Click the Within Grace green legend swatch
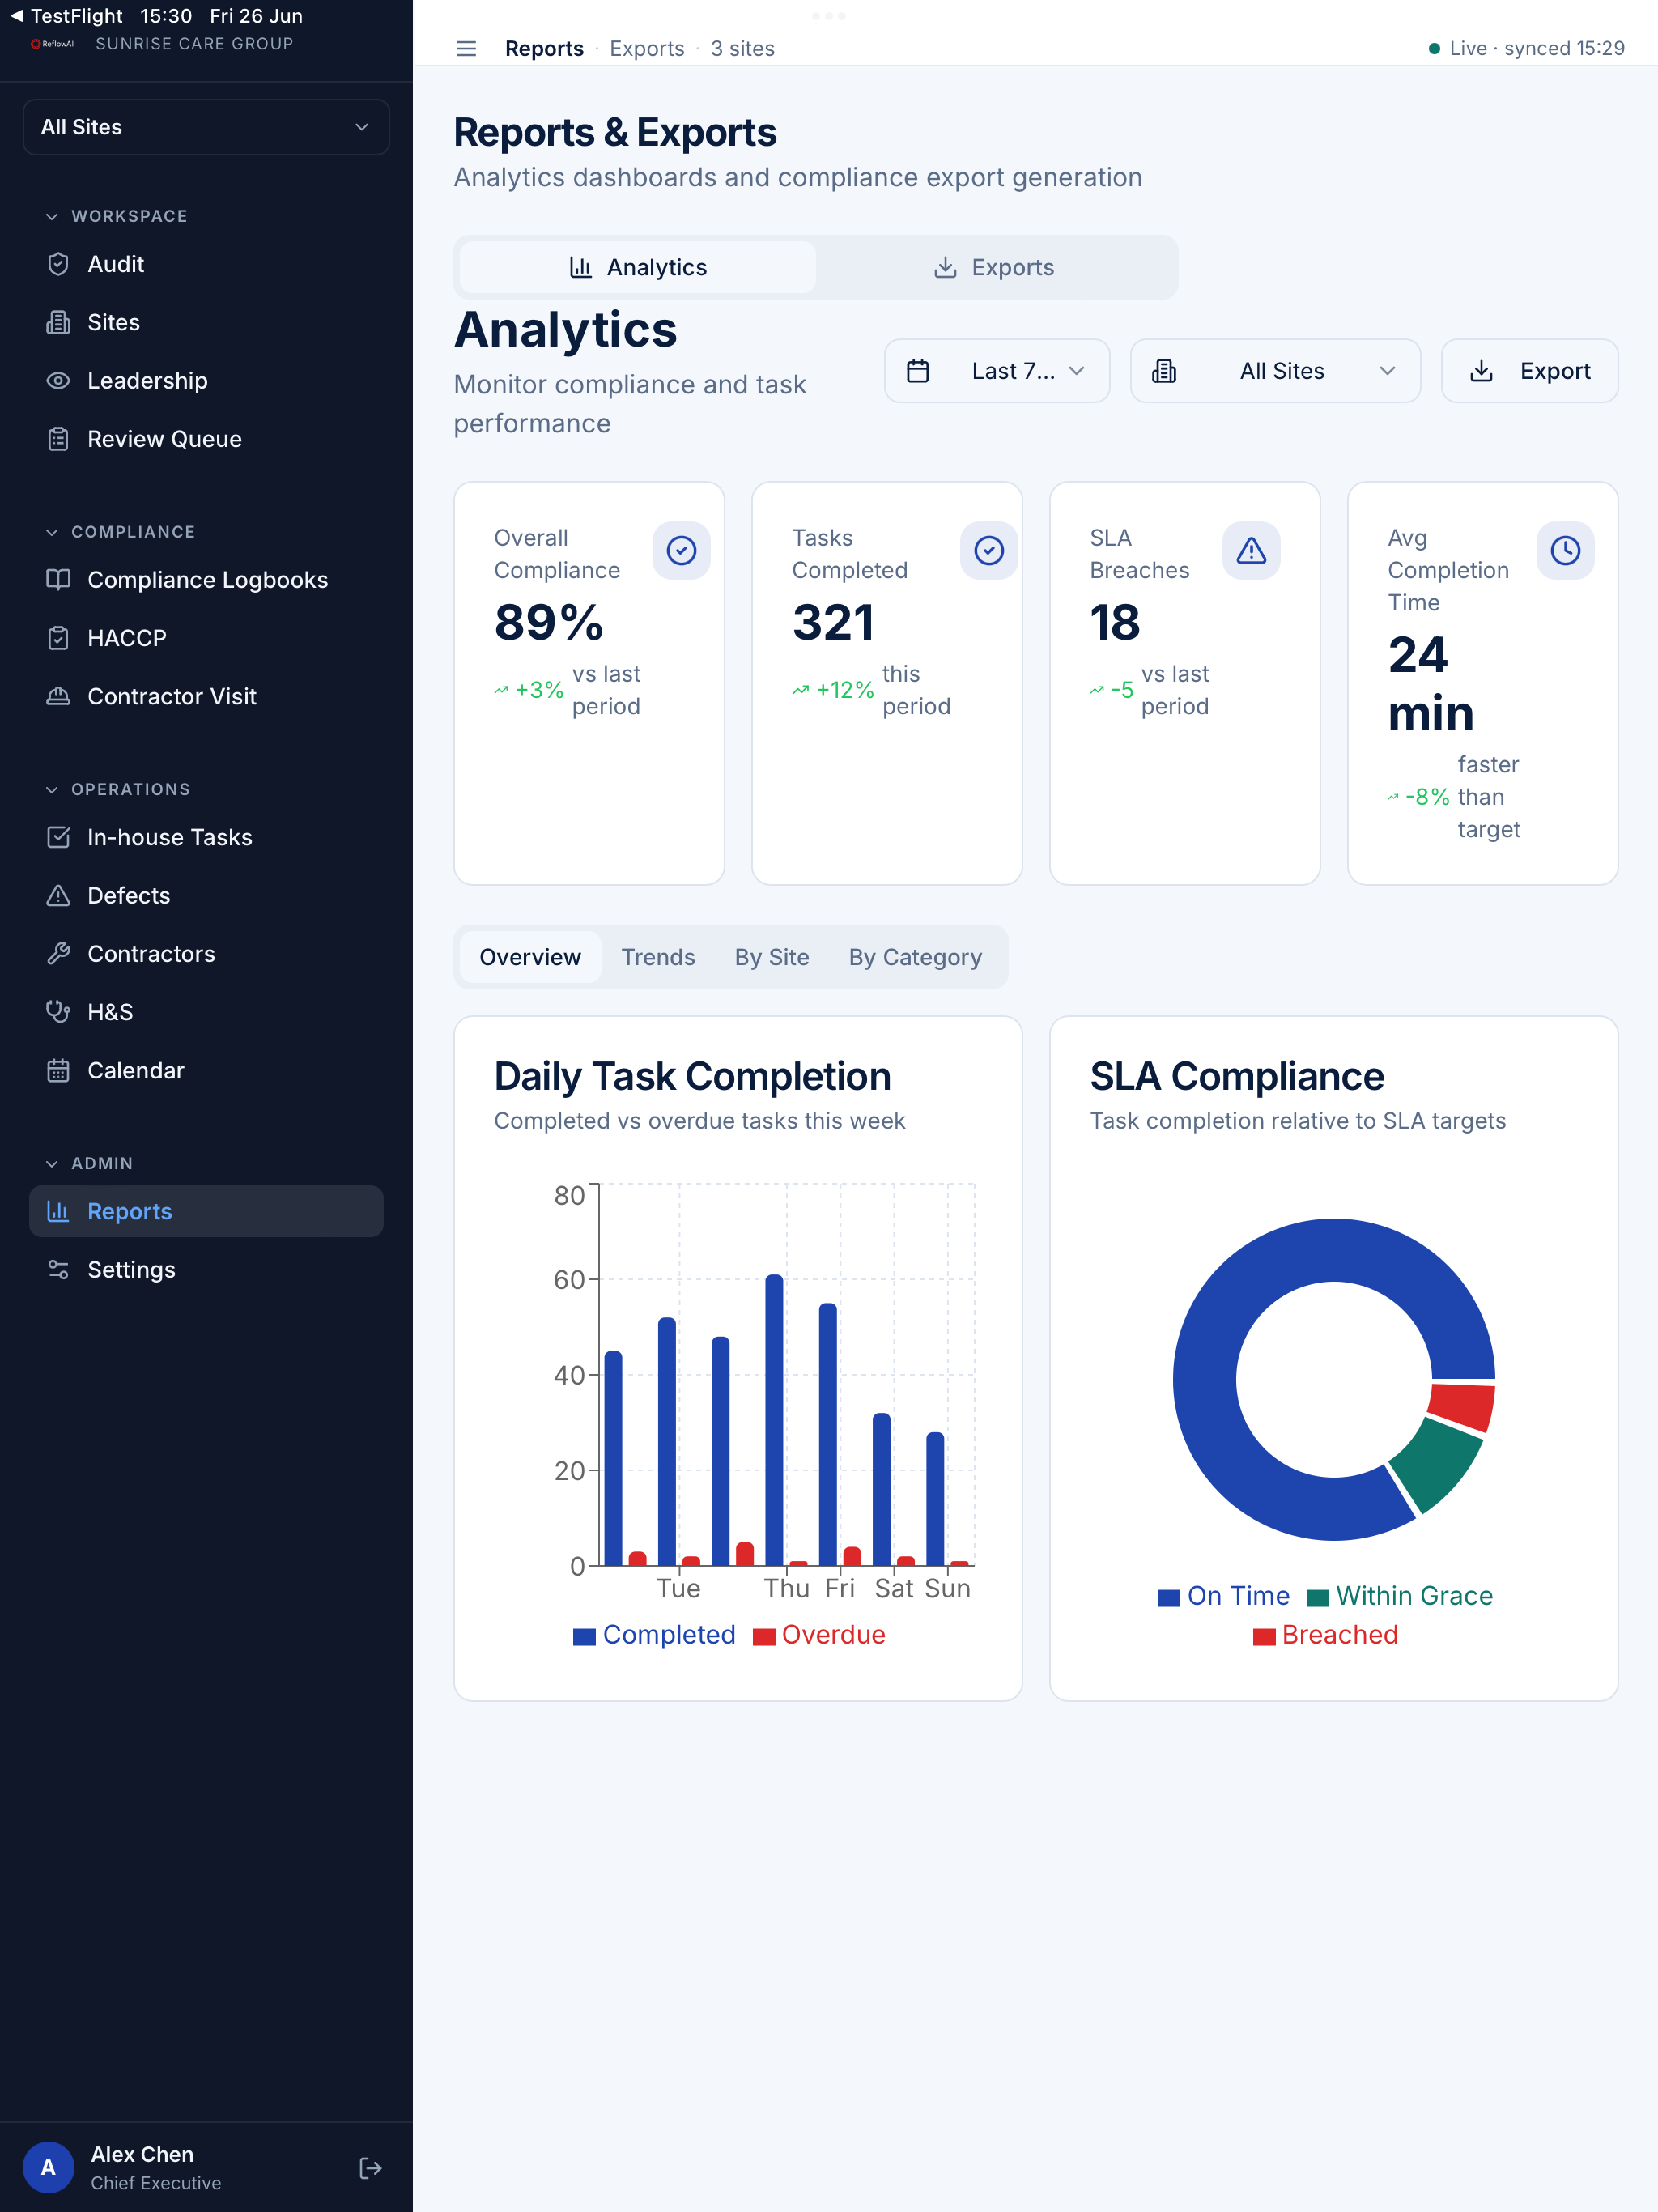This screenshot has width=1658, height=2212. pos(1318,1597)
